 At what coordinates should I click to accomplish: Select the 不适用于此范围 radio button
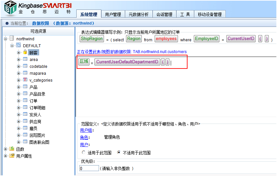click(119, 152)
